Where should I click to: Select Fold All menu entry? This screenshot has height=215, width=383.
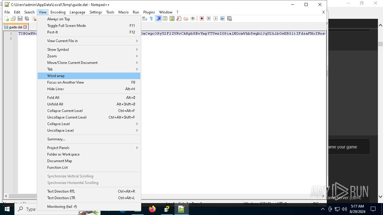coord(89,98)
